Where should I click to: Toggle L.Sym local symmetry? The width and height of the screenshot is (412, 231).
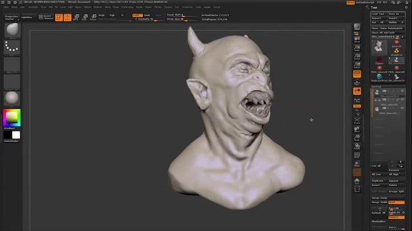point(357,100)
